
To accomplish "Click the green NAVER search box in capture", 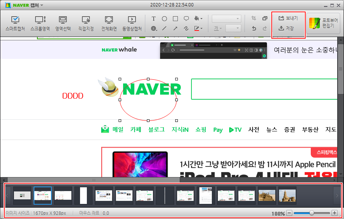I will click(264, 89).
